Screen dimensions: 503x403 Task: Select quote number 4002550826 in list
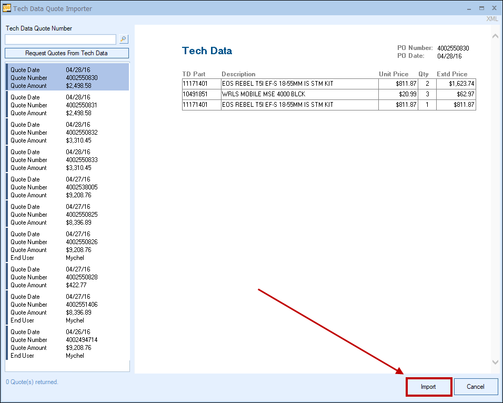click(67, 246)
